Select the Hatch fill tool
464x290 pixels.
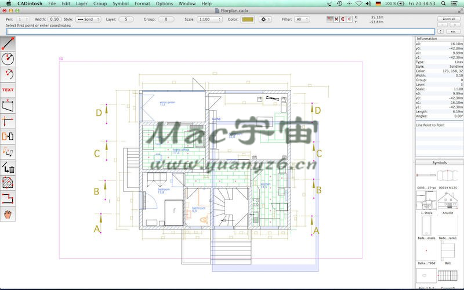tap(8, 183)
